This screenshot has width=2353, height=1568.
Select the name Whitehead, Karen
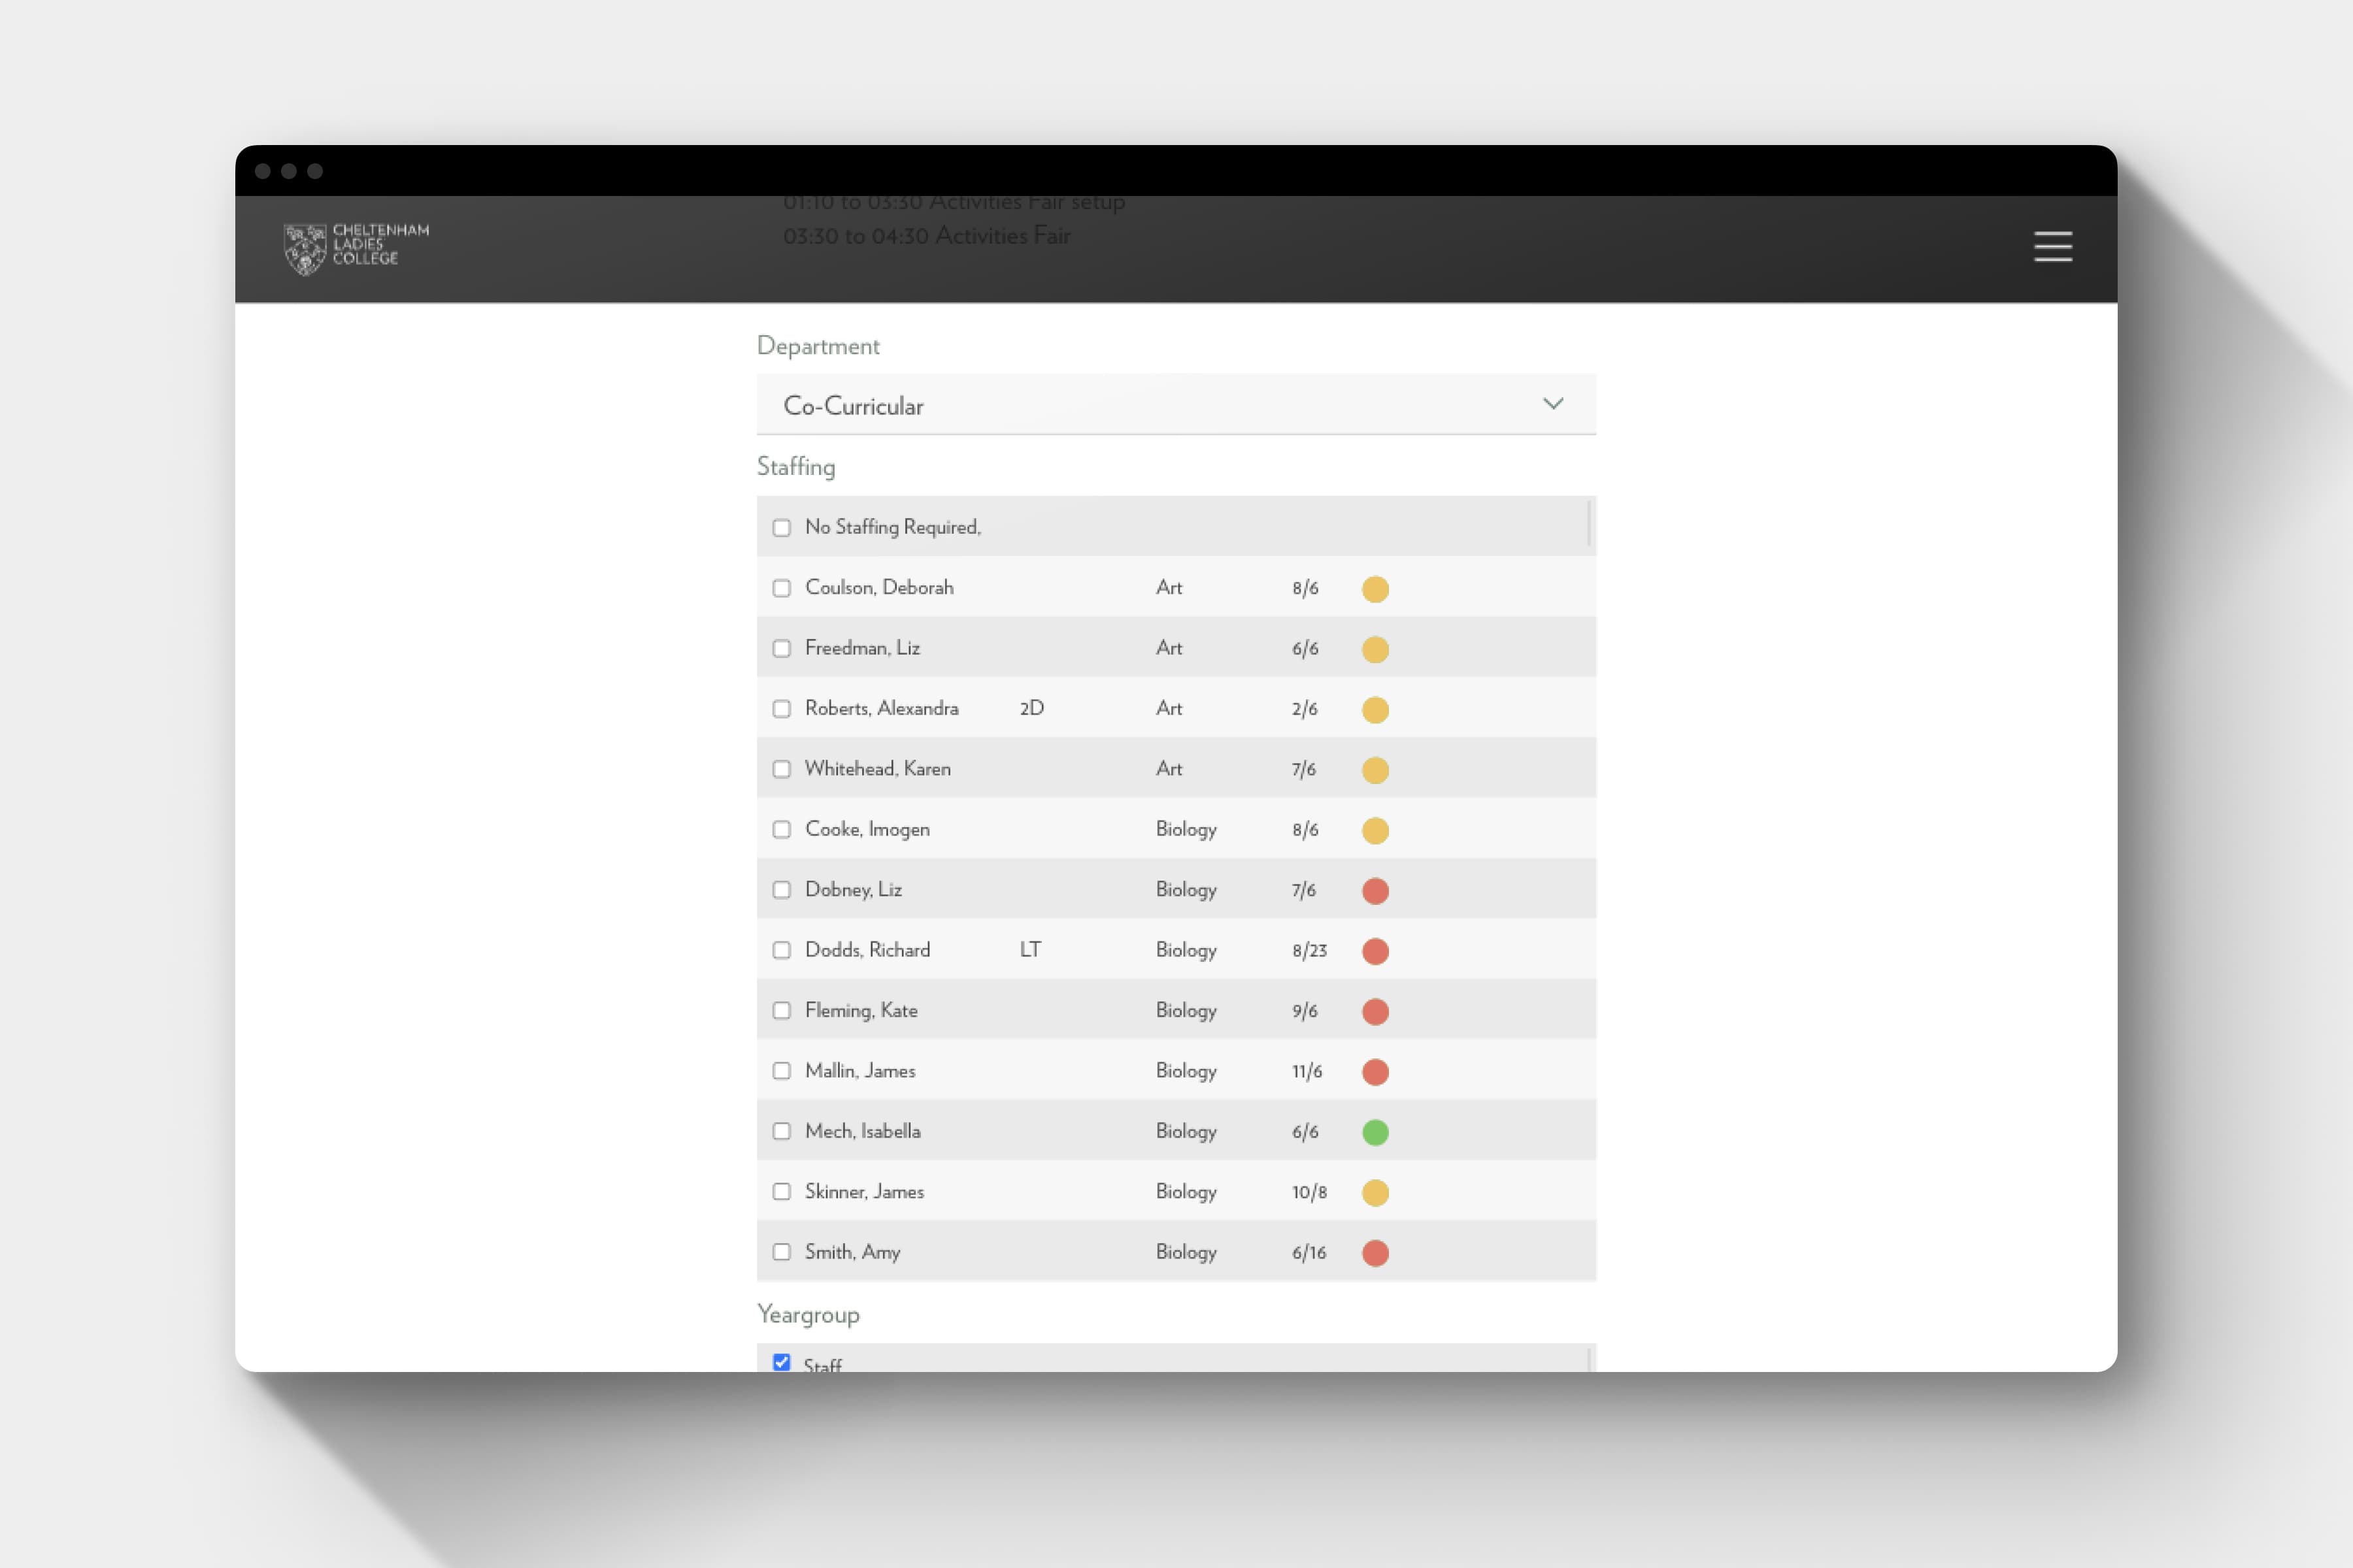pos(877,769)
